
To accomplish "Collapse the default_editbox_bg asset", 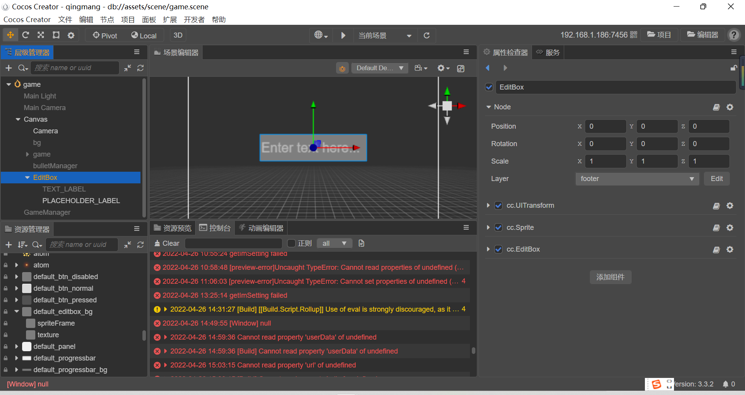I will pos(17,311).
